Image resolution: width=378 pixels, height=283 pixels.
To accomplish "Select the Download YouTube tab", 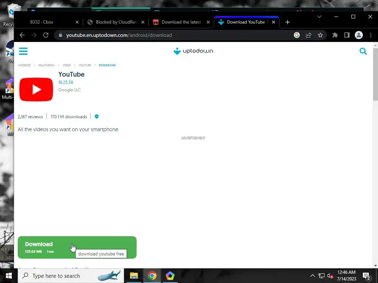I will [x=246, y=22].
